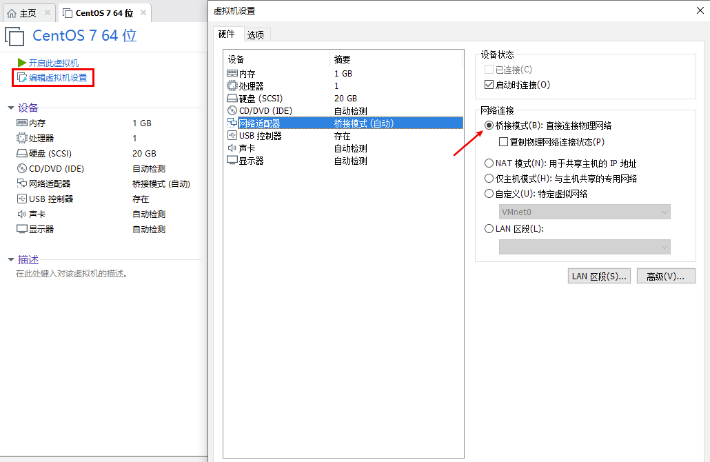Click the home icon on 主页 tab
The height and width of the screenshot is (462, 710).
12,13
